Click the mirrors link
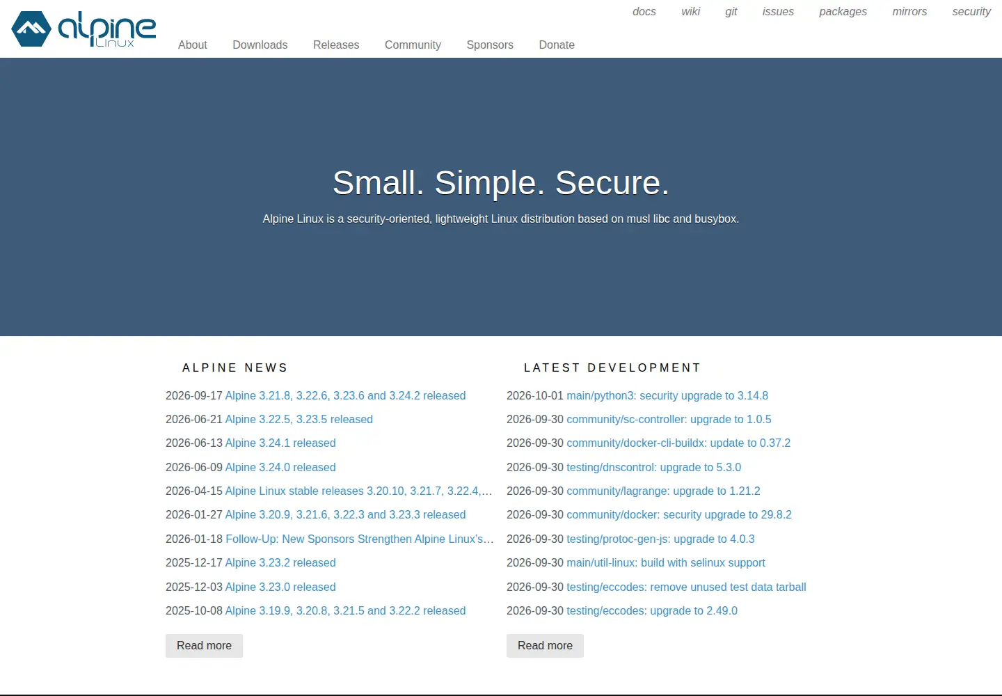 [x=910, y=11]
